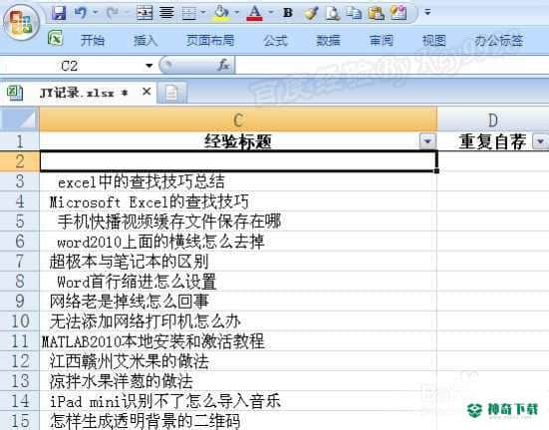Image resolution: width=549 pixels, height=430 pixels.
Task: Click the center align lines icon
Action: point(166,13)
